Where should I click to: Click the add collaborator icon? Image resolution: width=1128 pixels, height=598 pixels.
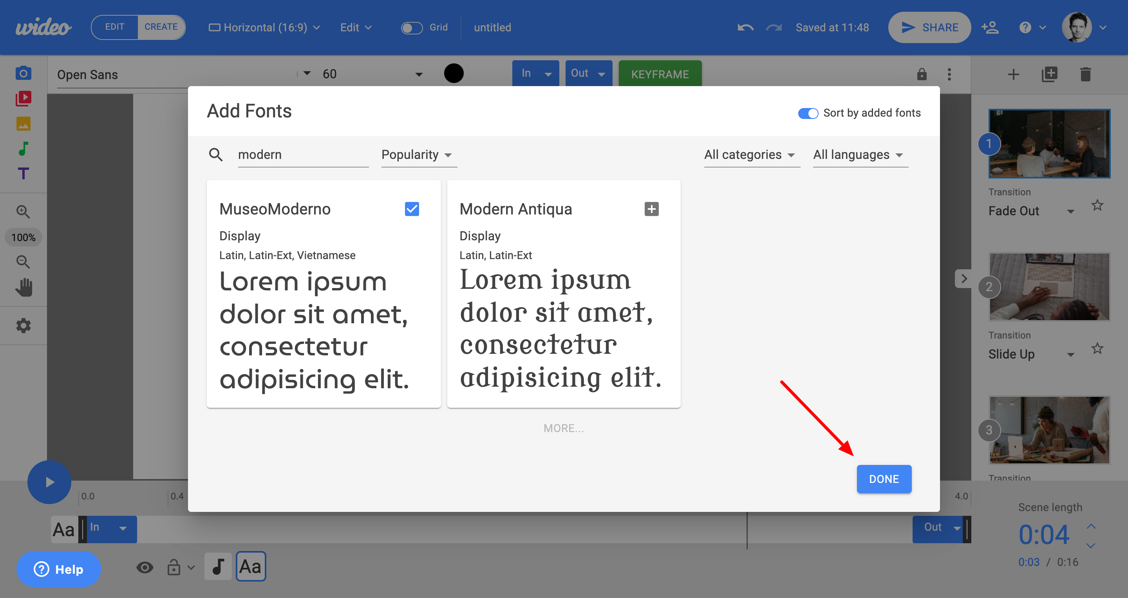(x=990, y=27)
